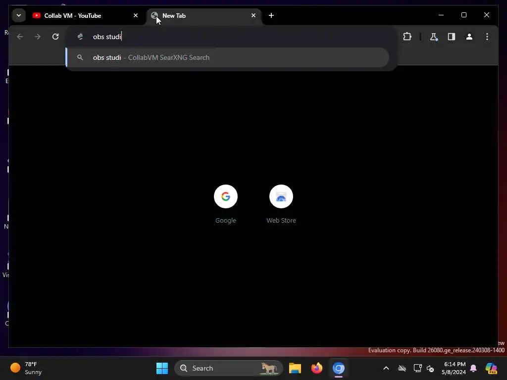The image size is (507, 380).
Task: Open the notifications bell
Action: pos(473,368)
